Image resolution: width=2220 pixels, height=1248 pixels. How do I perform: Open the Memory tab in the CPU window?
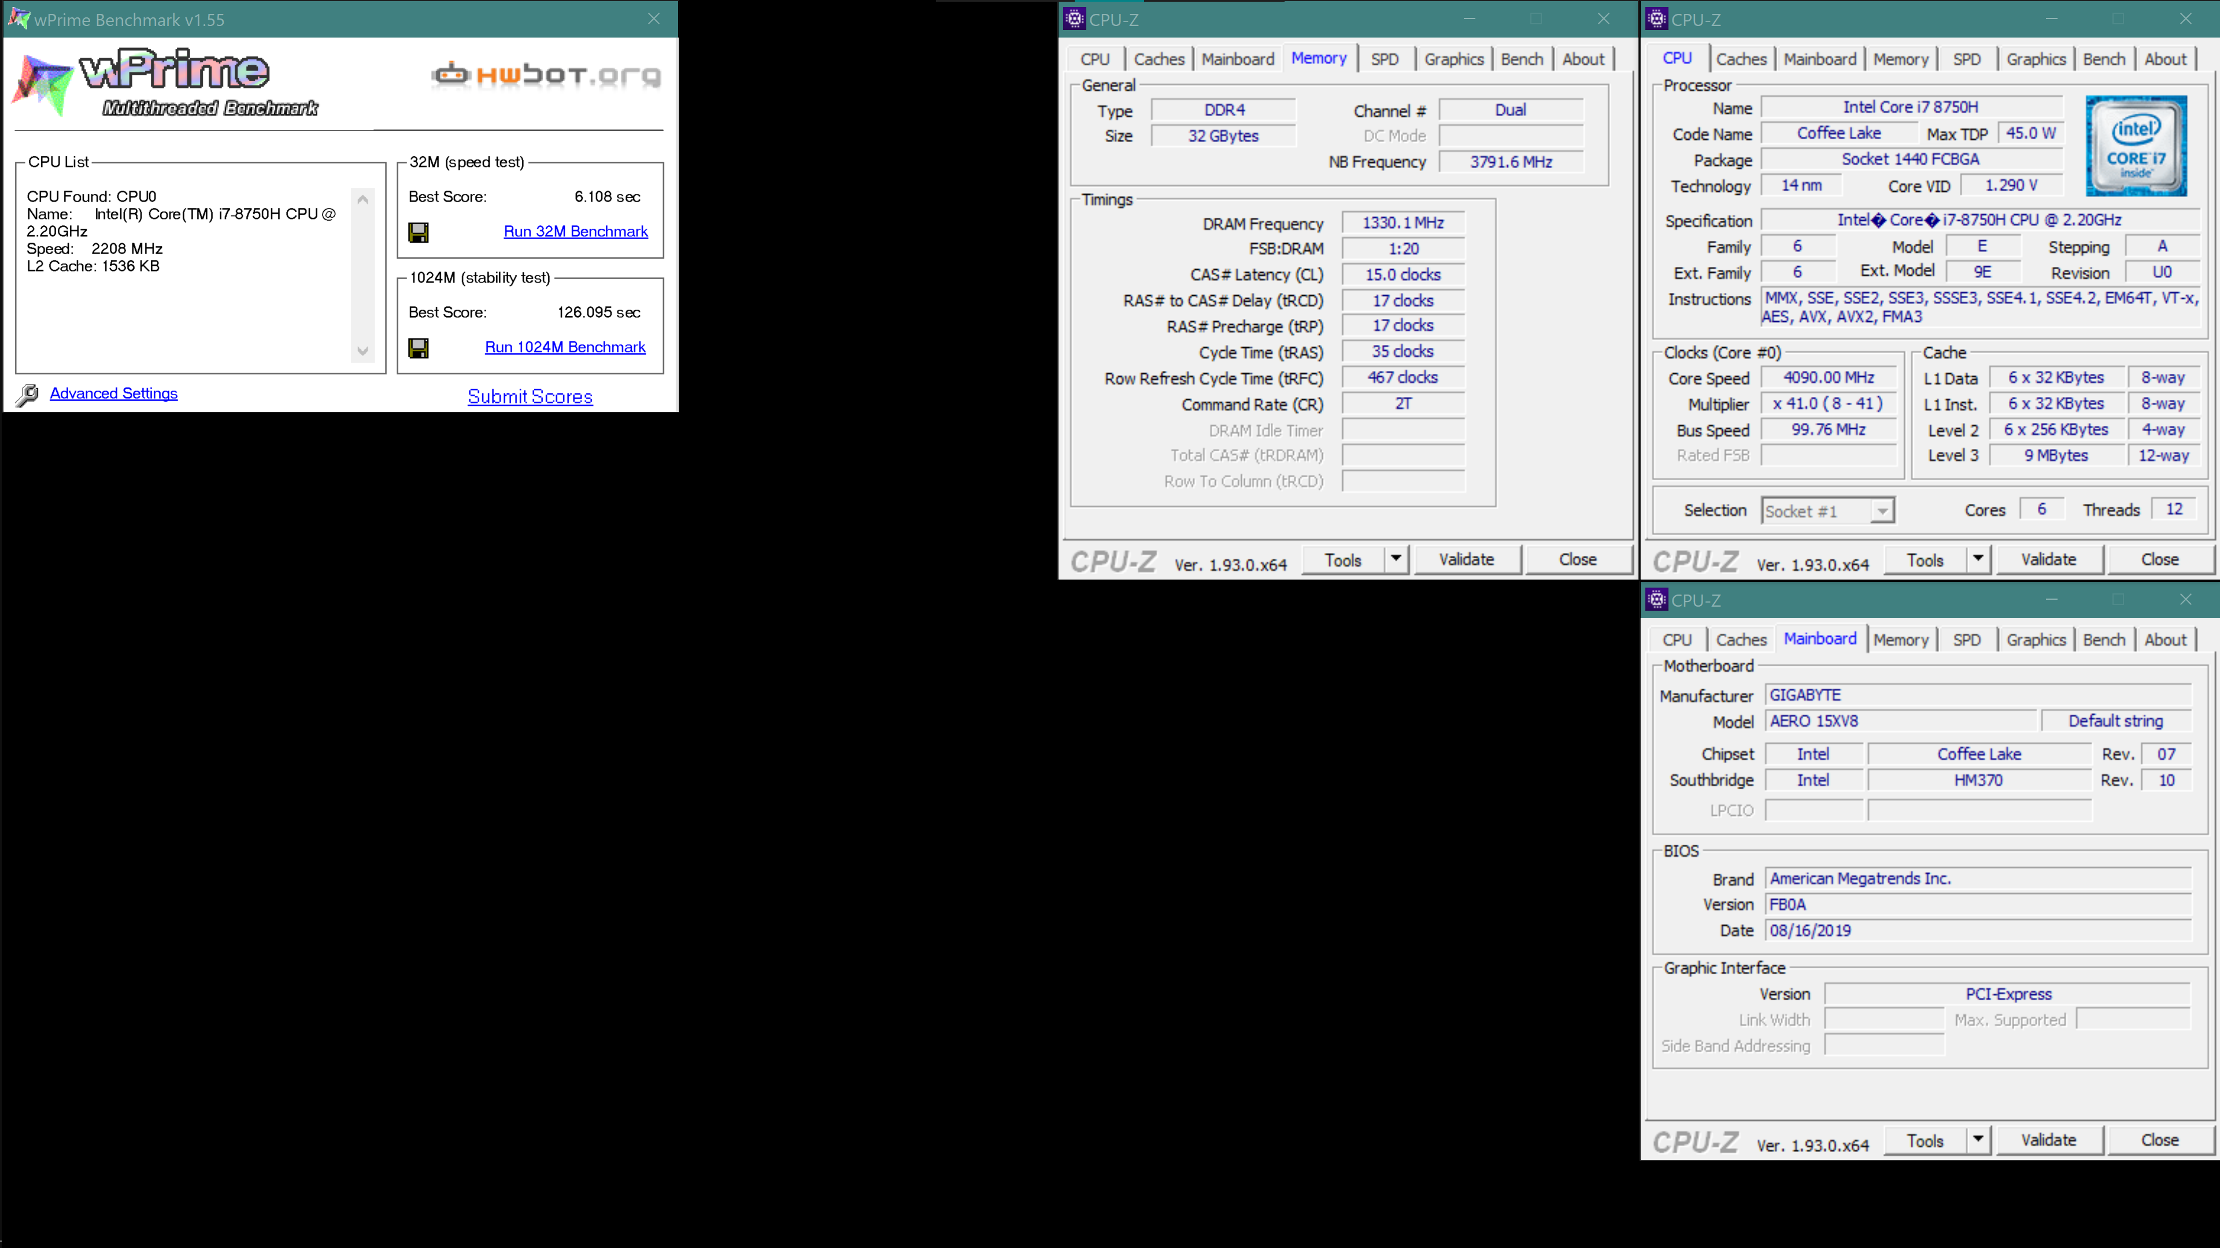click(1900, 60)
